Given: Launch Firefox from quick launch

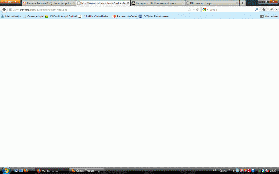Looking at the screenshot, I should (26, 171).
